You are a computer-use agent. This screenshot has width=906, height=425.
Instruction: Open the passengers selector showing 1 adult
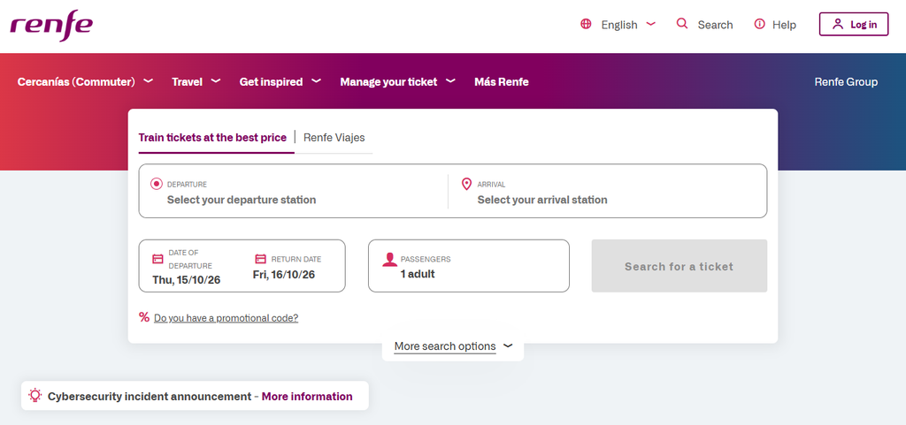(469, 266)
